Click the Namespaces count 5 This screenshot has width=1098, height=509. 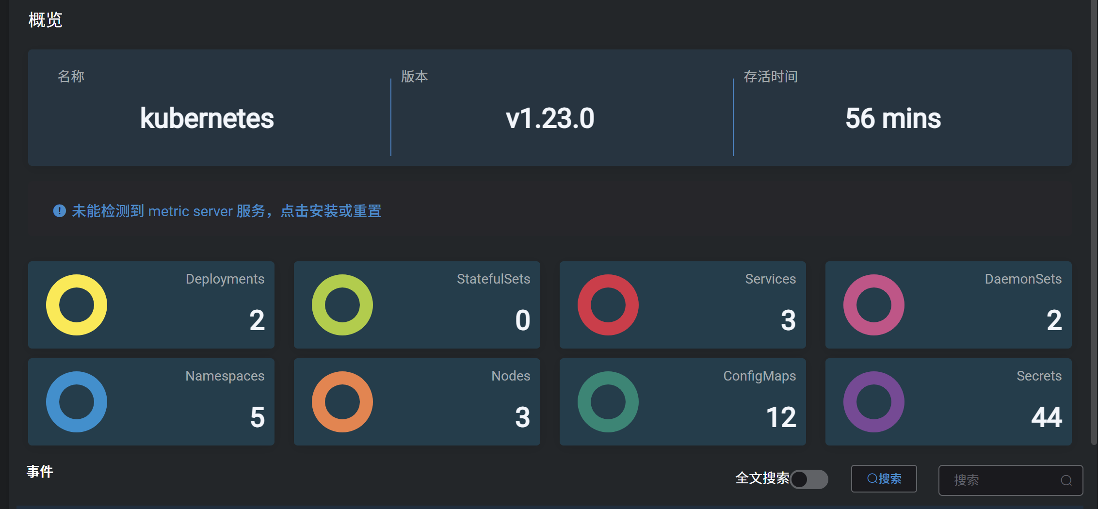258,417
